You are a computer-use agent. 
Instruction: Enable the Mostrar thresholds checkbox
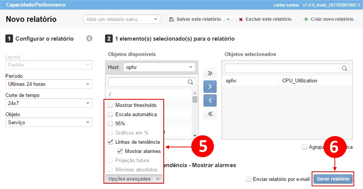point(110,105)
